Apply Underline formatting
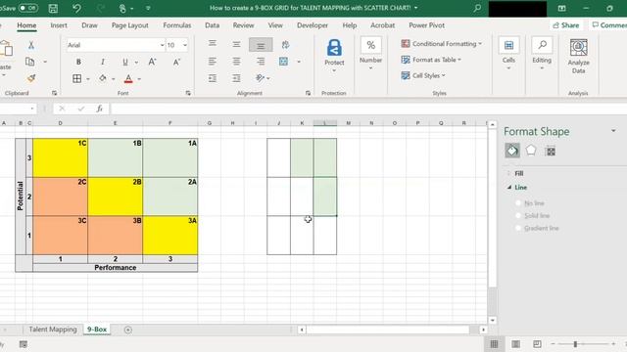627x352 pixels. (125, 62)
